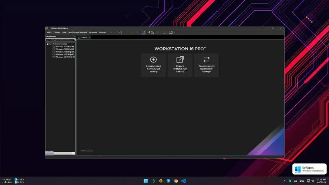Collapse the Мой компьютер tree node
This screenshot has height=185, width=329.
[48, 44]
